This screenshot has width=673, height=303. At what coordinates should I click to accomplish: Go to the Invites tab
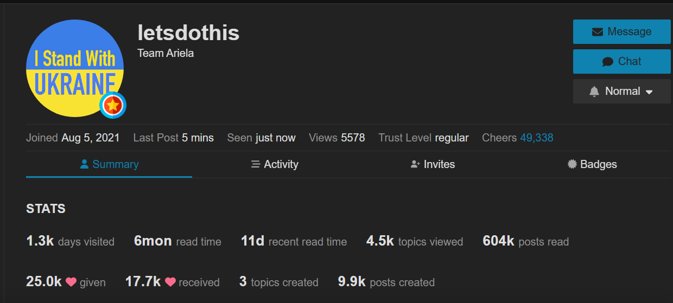pos(433,164)
